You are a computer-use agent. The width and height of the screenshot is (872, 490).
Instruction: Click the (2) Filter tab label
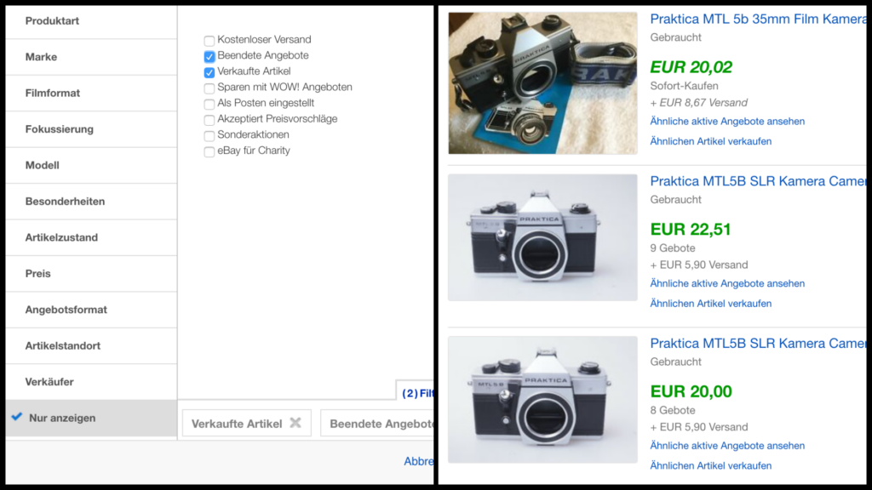(x=417, y=393)
